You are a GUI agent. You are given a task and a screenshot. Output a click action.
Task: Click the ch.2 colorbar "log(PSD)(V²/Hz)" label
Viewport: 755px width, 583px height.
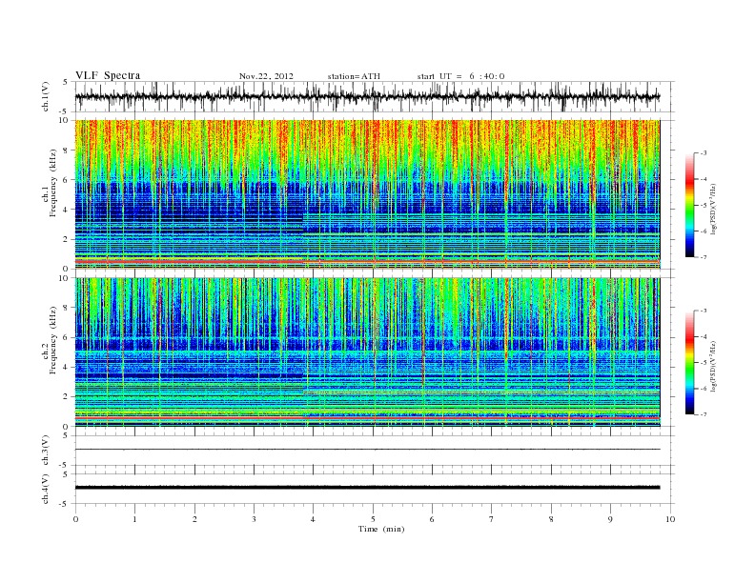(x=714, y=367)
